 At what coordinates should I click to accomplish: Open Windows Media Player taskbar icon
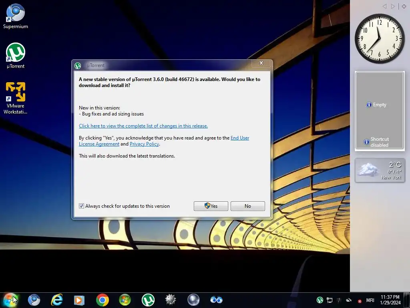[79, 300]
